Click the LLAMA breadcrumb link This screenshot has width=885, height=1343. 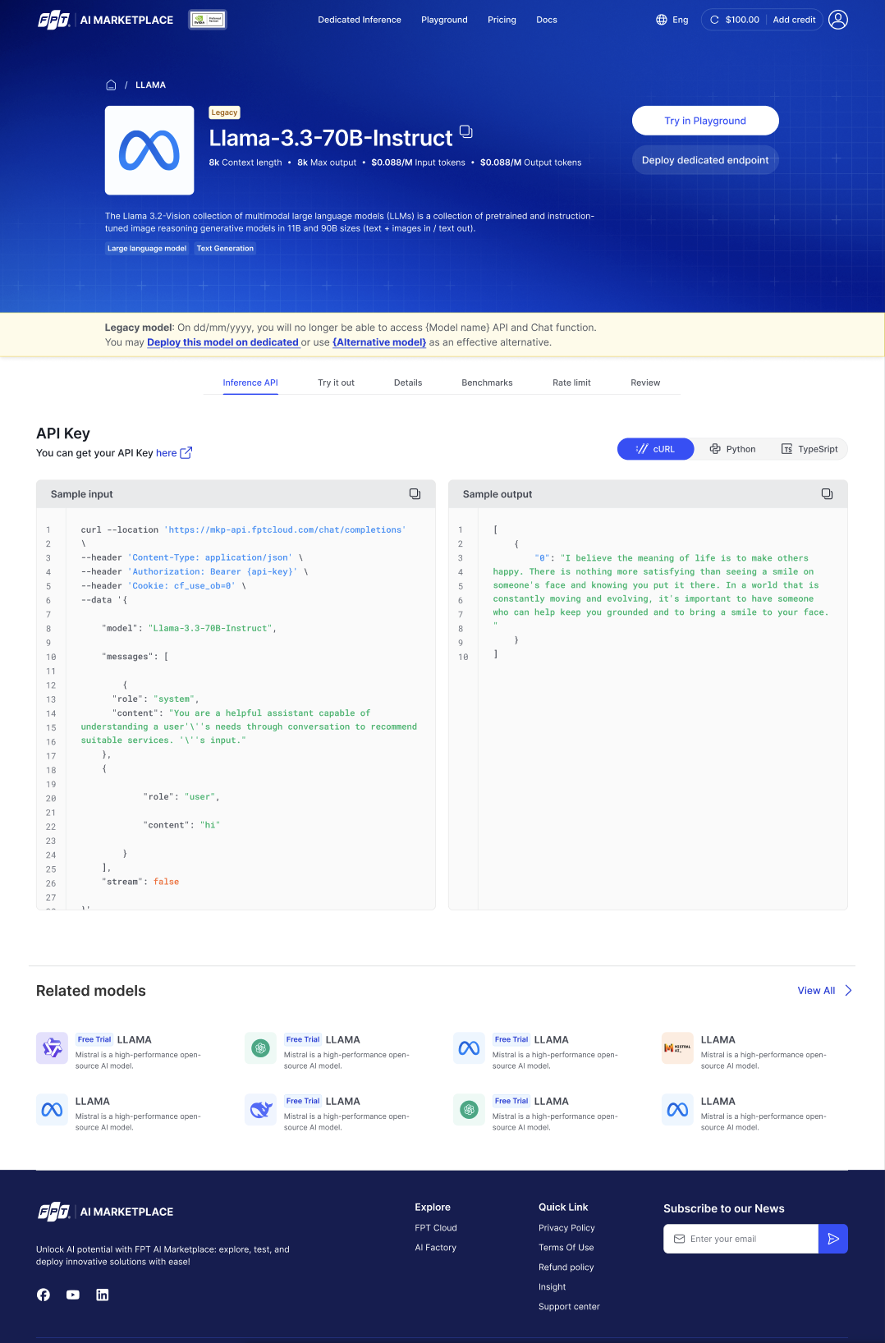[x=150, y=85]
